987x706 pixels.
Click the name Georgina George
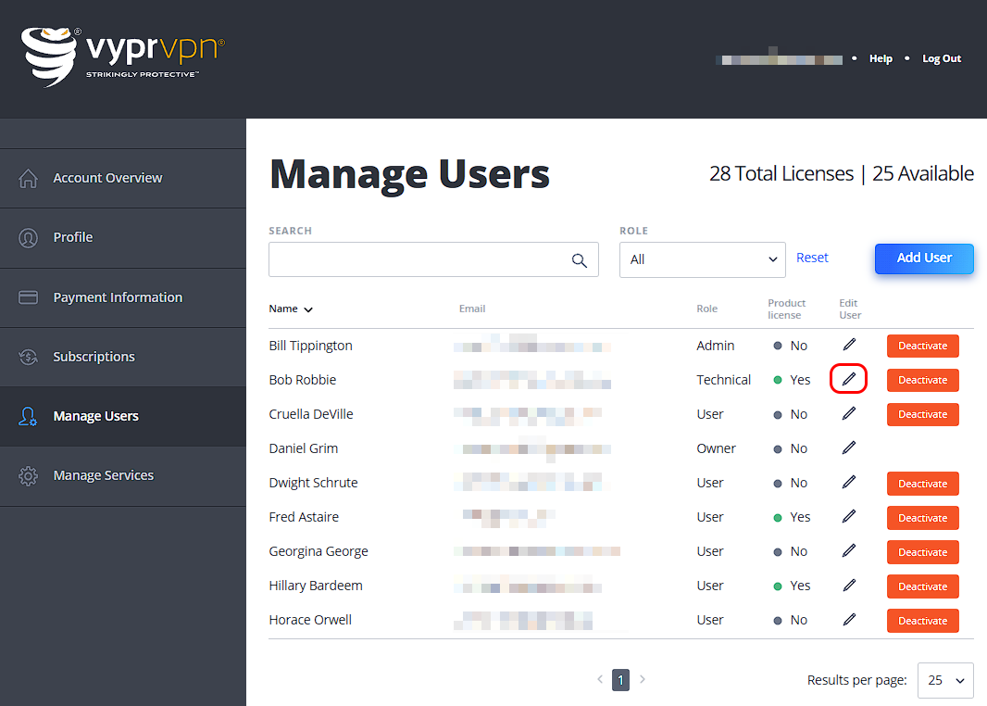click(319, 551)
